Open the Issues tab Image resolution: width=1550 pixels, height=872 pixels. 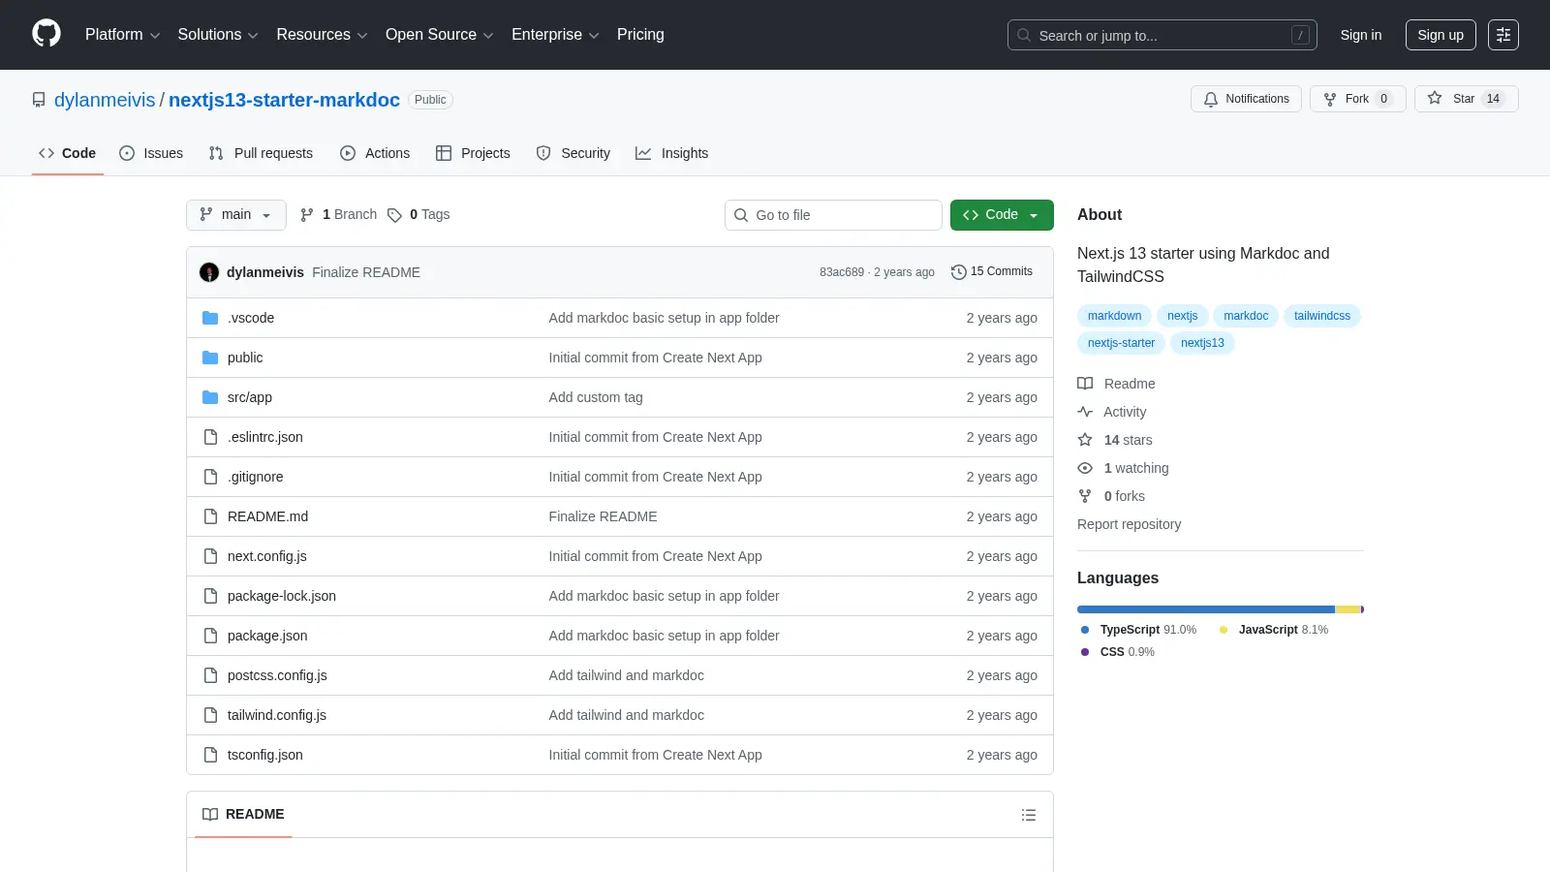pyautogui.click(x=151, y=153)
